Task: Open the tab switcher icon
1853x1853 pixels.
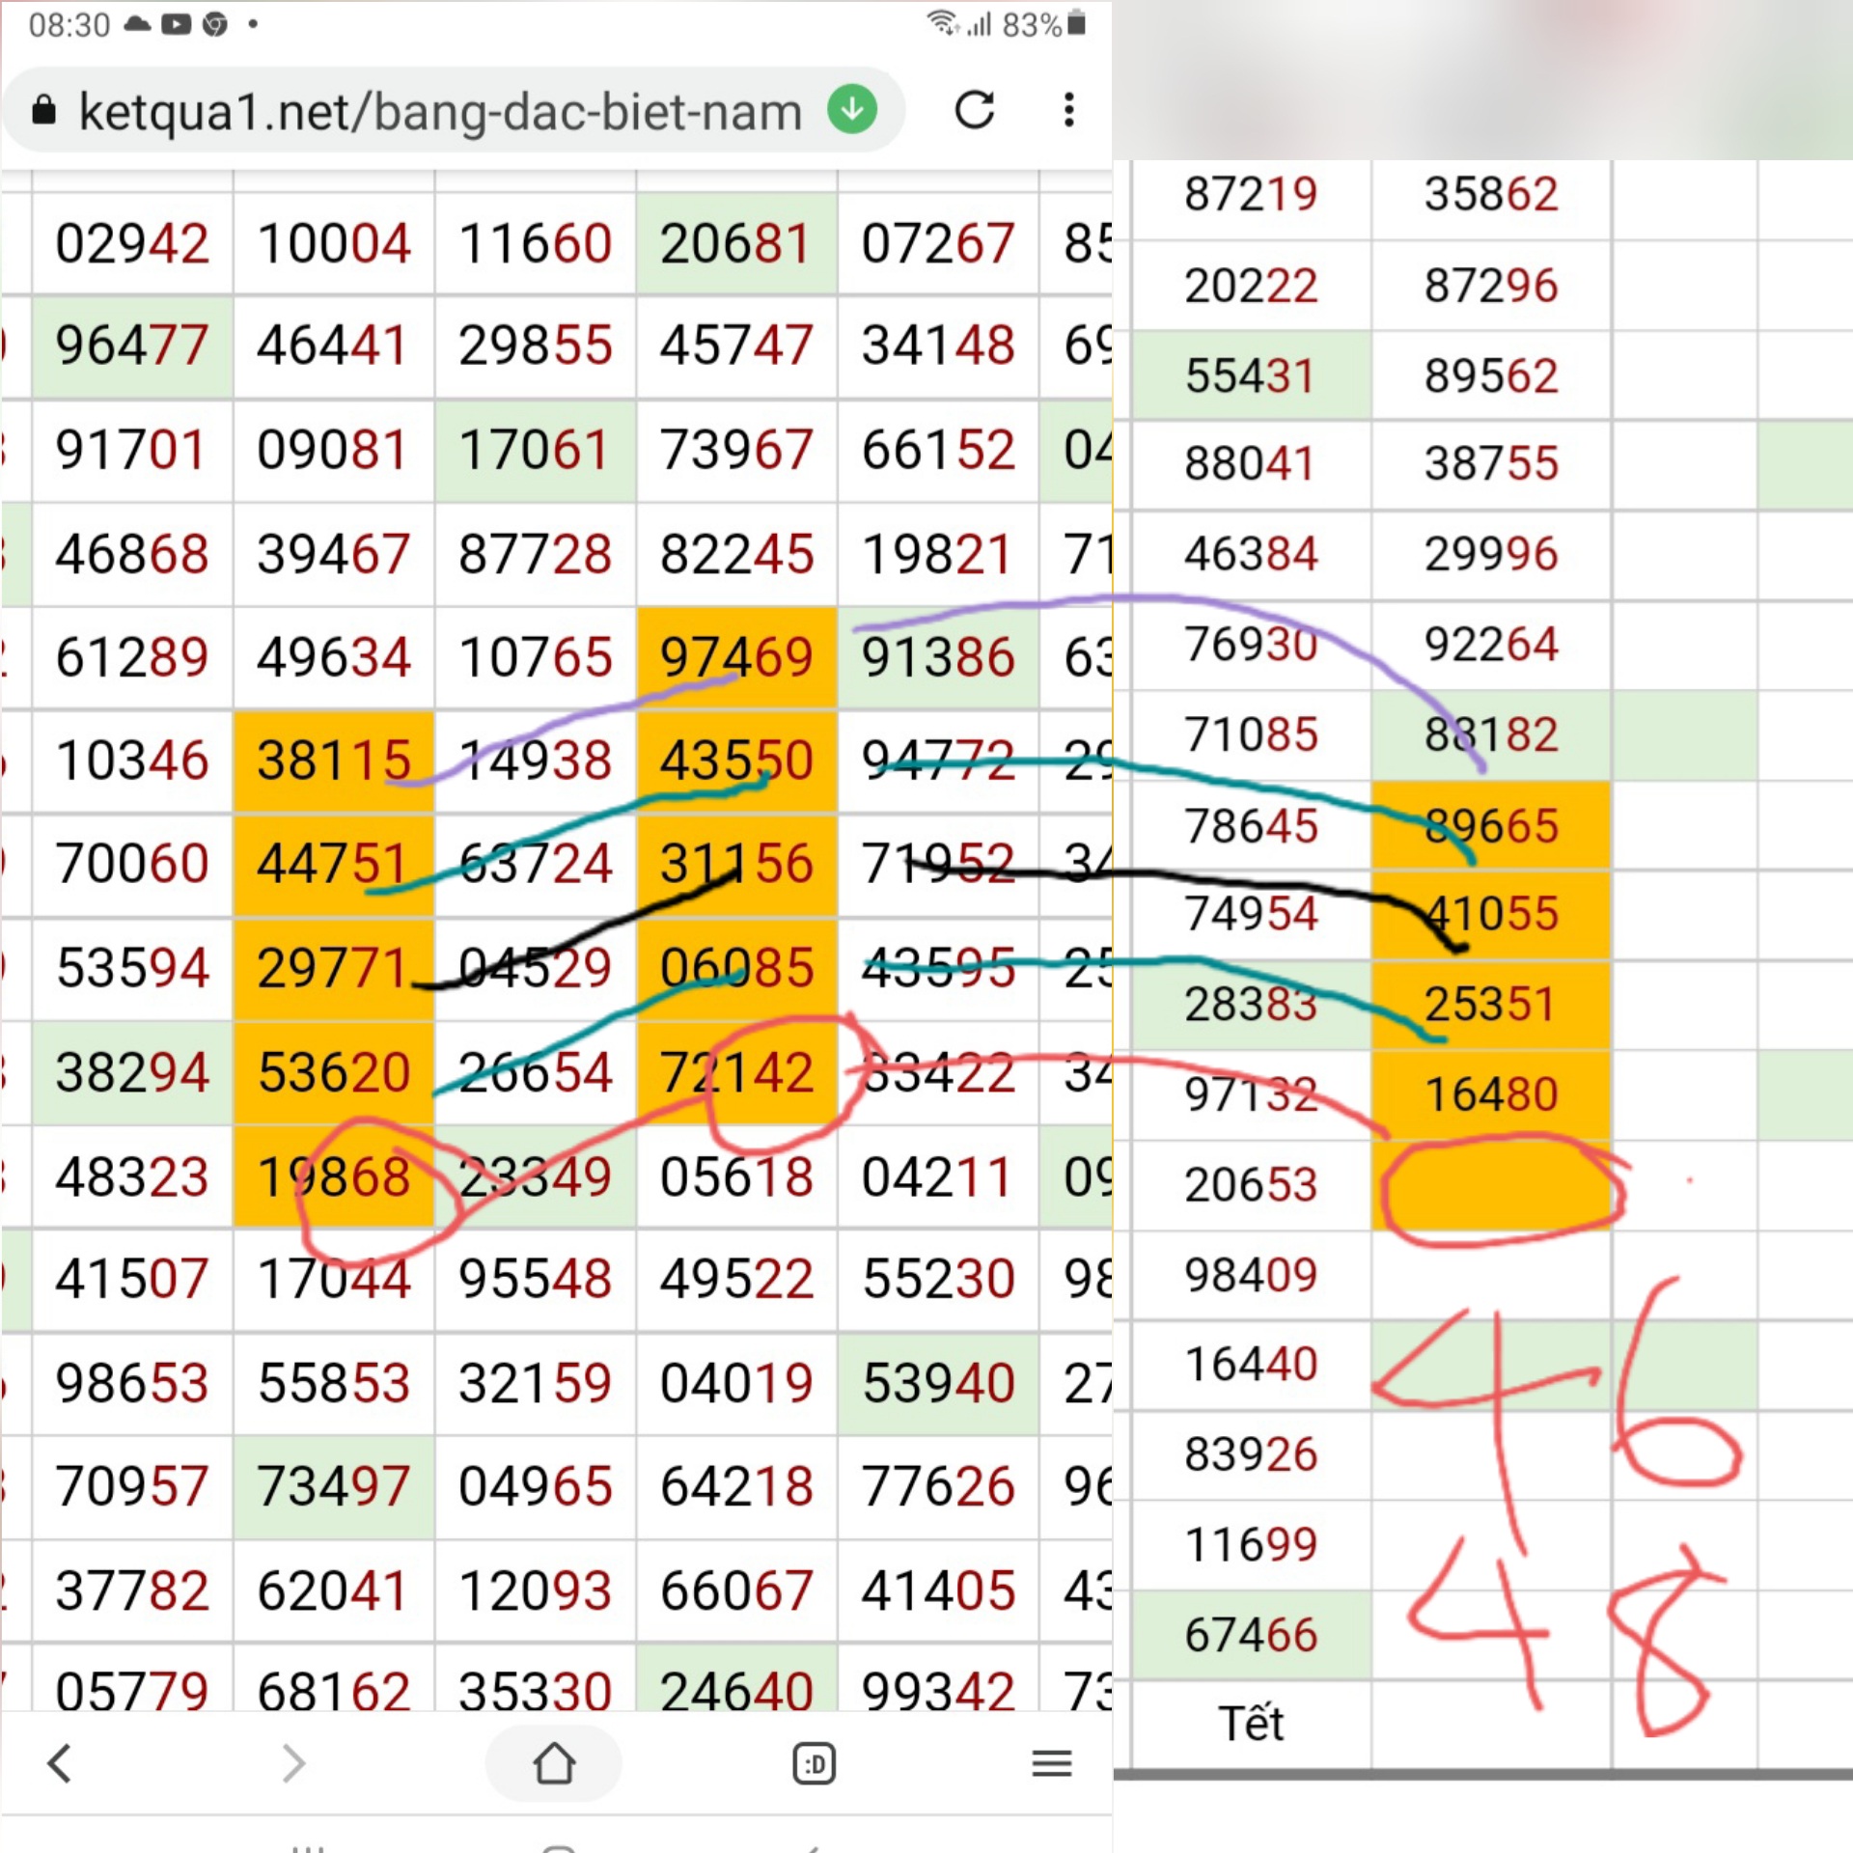Action: coord(814,1764)
